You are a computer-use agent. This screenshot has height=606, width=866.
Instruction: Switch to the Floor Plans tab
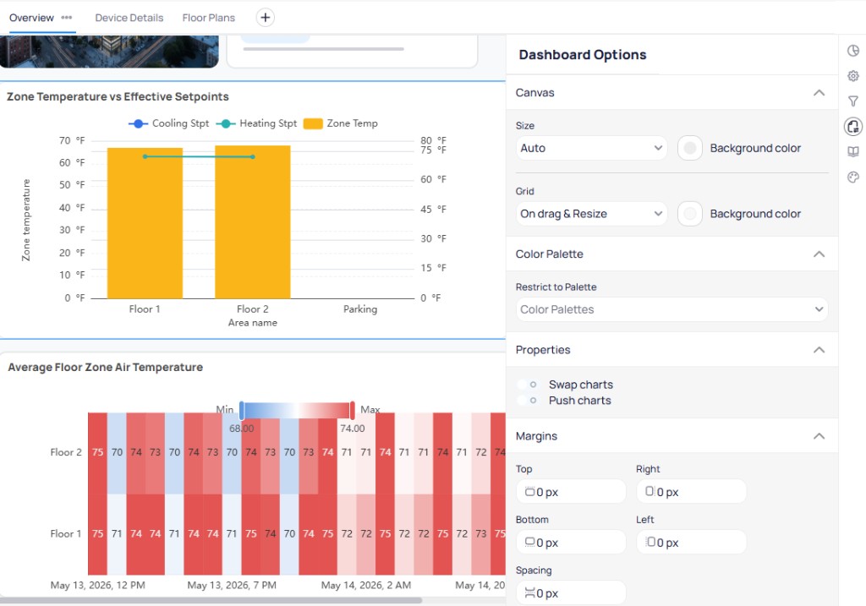209,18
